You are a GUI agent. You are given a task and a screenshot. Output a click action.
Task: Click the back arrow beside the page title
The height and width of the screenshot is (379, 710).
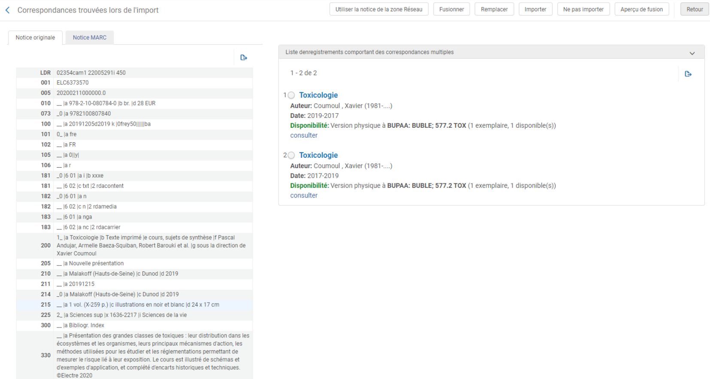tap(7, 10)
